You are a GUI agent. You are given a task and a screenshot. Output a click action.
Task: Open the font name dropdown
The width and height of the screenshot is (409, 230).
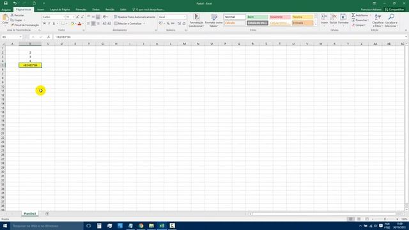coord(64,17)
